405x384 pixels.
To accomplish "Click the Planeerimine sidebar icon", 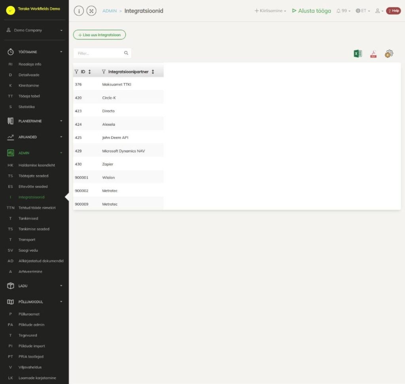I will [x=10, y=121].
